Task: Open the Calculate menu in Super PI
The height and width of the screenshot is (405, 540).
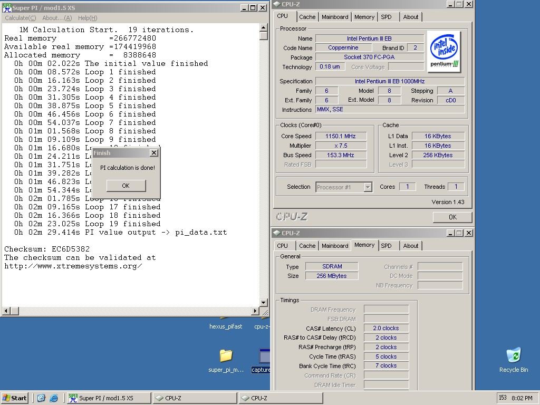Action: (21, 18)
